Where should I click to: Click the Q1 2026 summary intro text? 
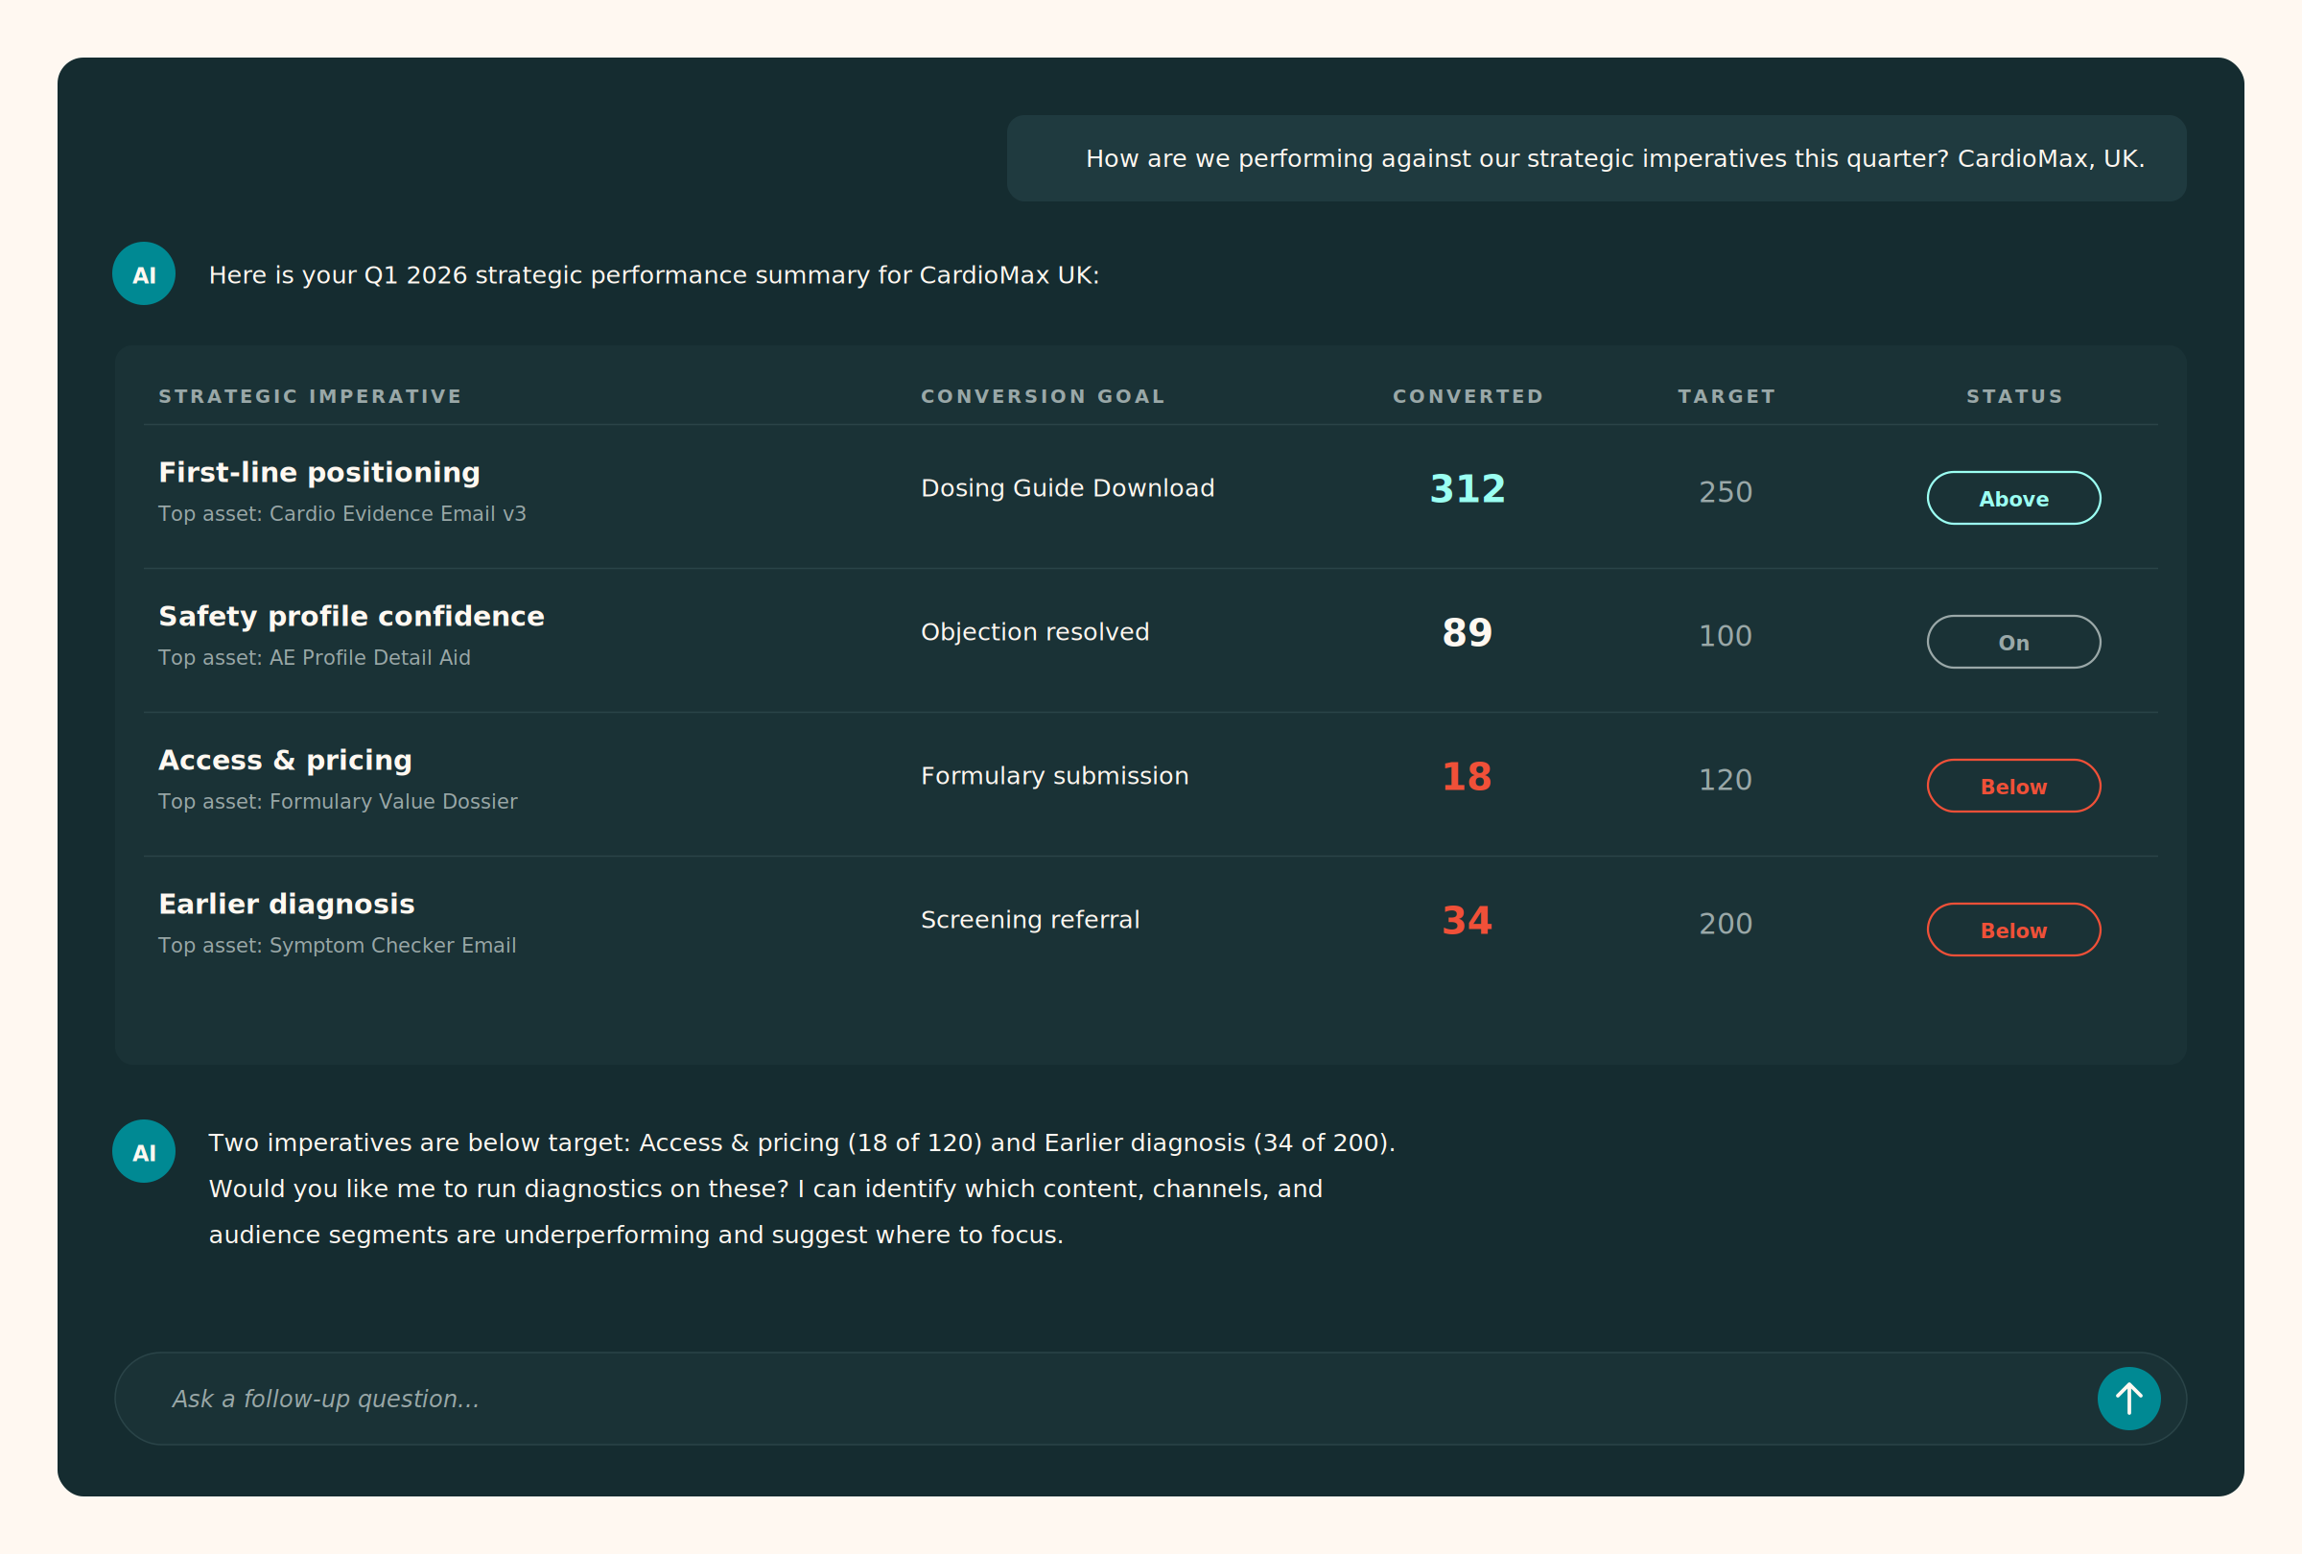[x=654, y=275]
